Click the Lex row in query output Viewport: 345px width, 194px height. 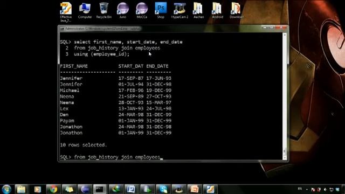click(115, 109)
